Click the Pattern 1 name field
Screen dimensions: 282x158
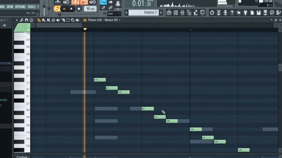point(144,13)
